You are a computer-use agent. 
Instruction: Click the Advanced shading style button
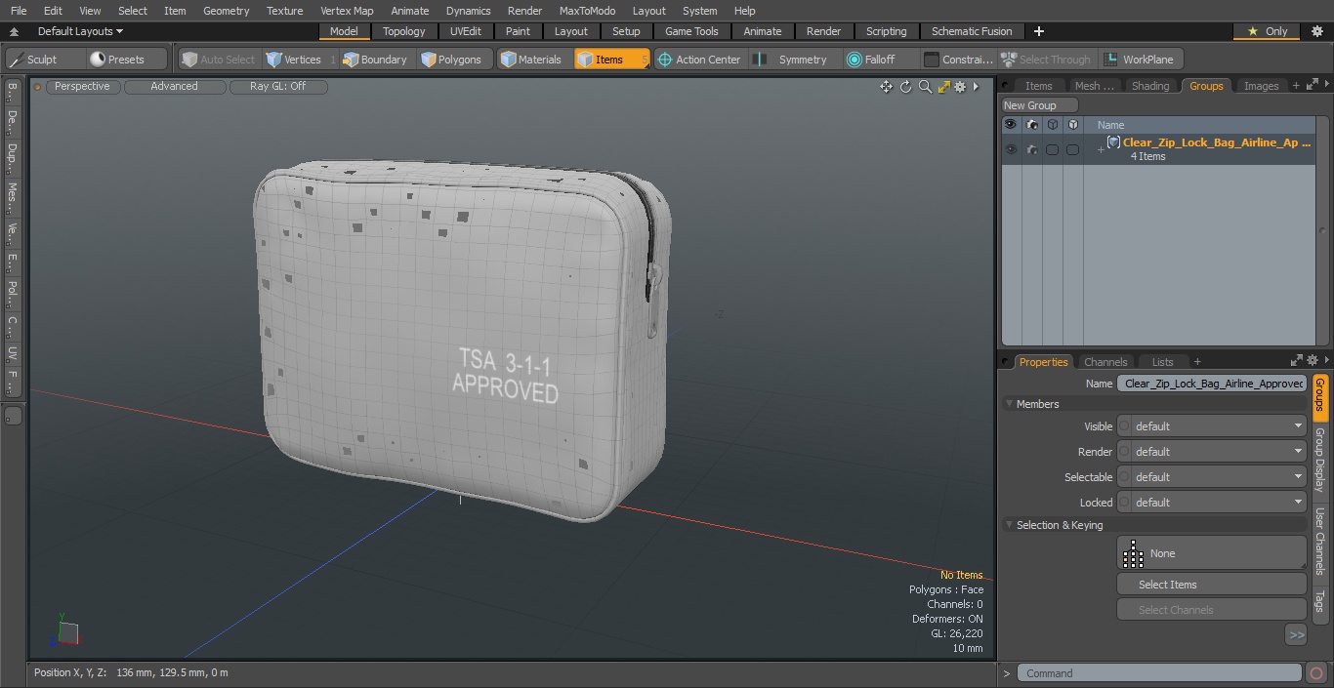[175, 87]
